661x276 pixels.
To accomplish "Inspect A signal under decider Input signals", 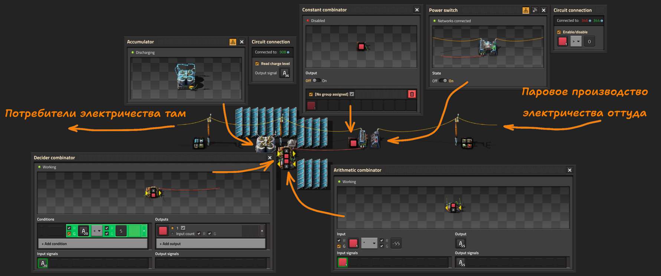I will pos(43,263).
